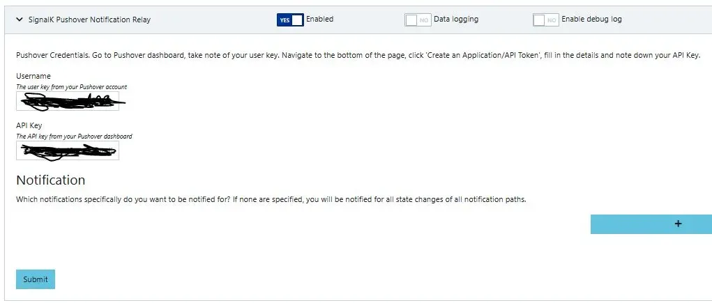Click the 'NO' text on Data logging switch
This screenshot has width=712, height=303.
click(x=424, y=20)
